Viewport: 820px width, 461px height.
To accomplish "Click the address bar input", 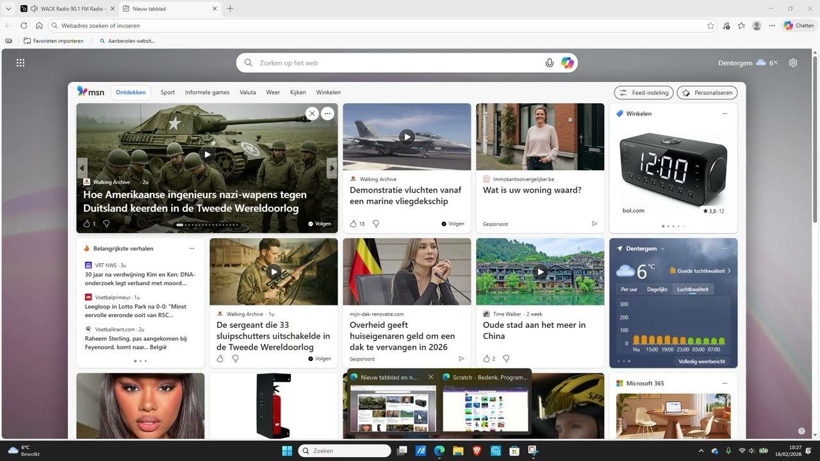I will pos(382,26).
